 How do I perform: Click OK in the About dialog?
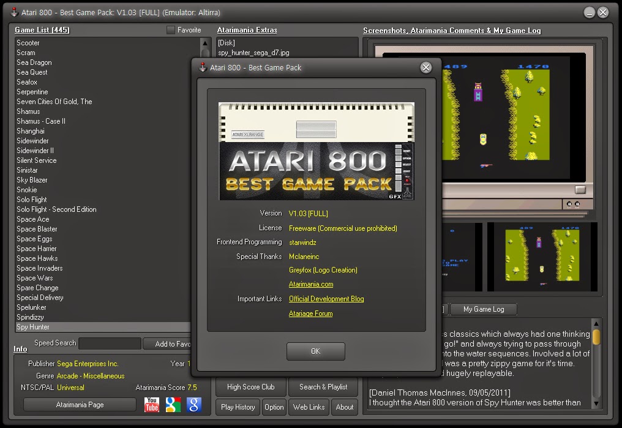point(316,351)
